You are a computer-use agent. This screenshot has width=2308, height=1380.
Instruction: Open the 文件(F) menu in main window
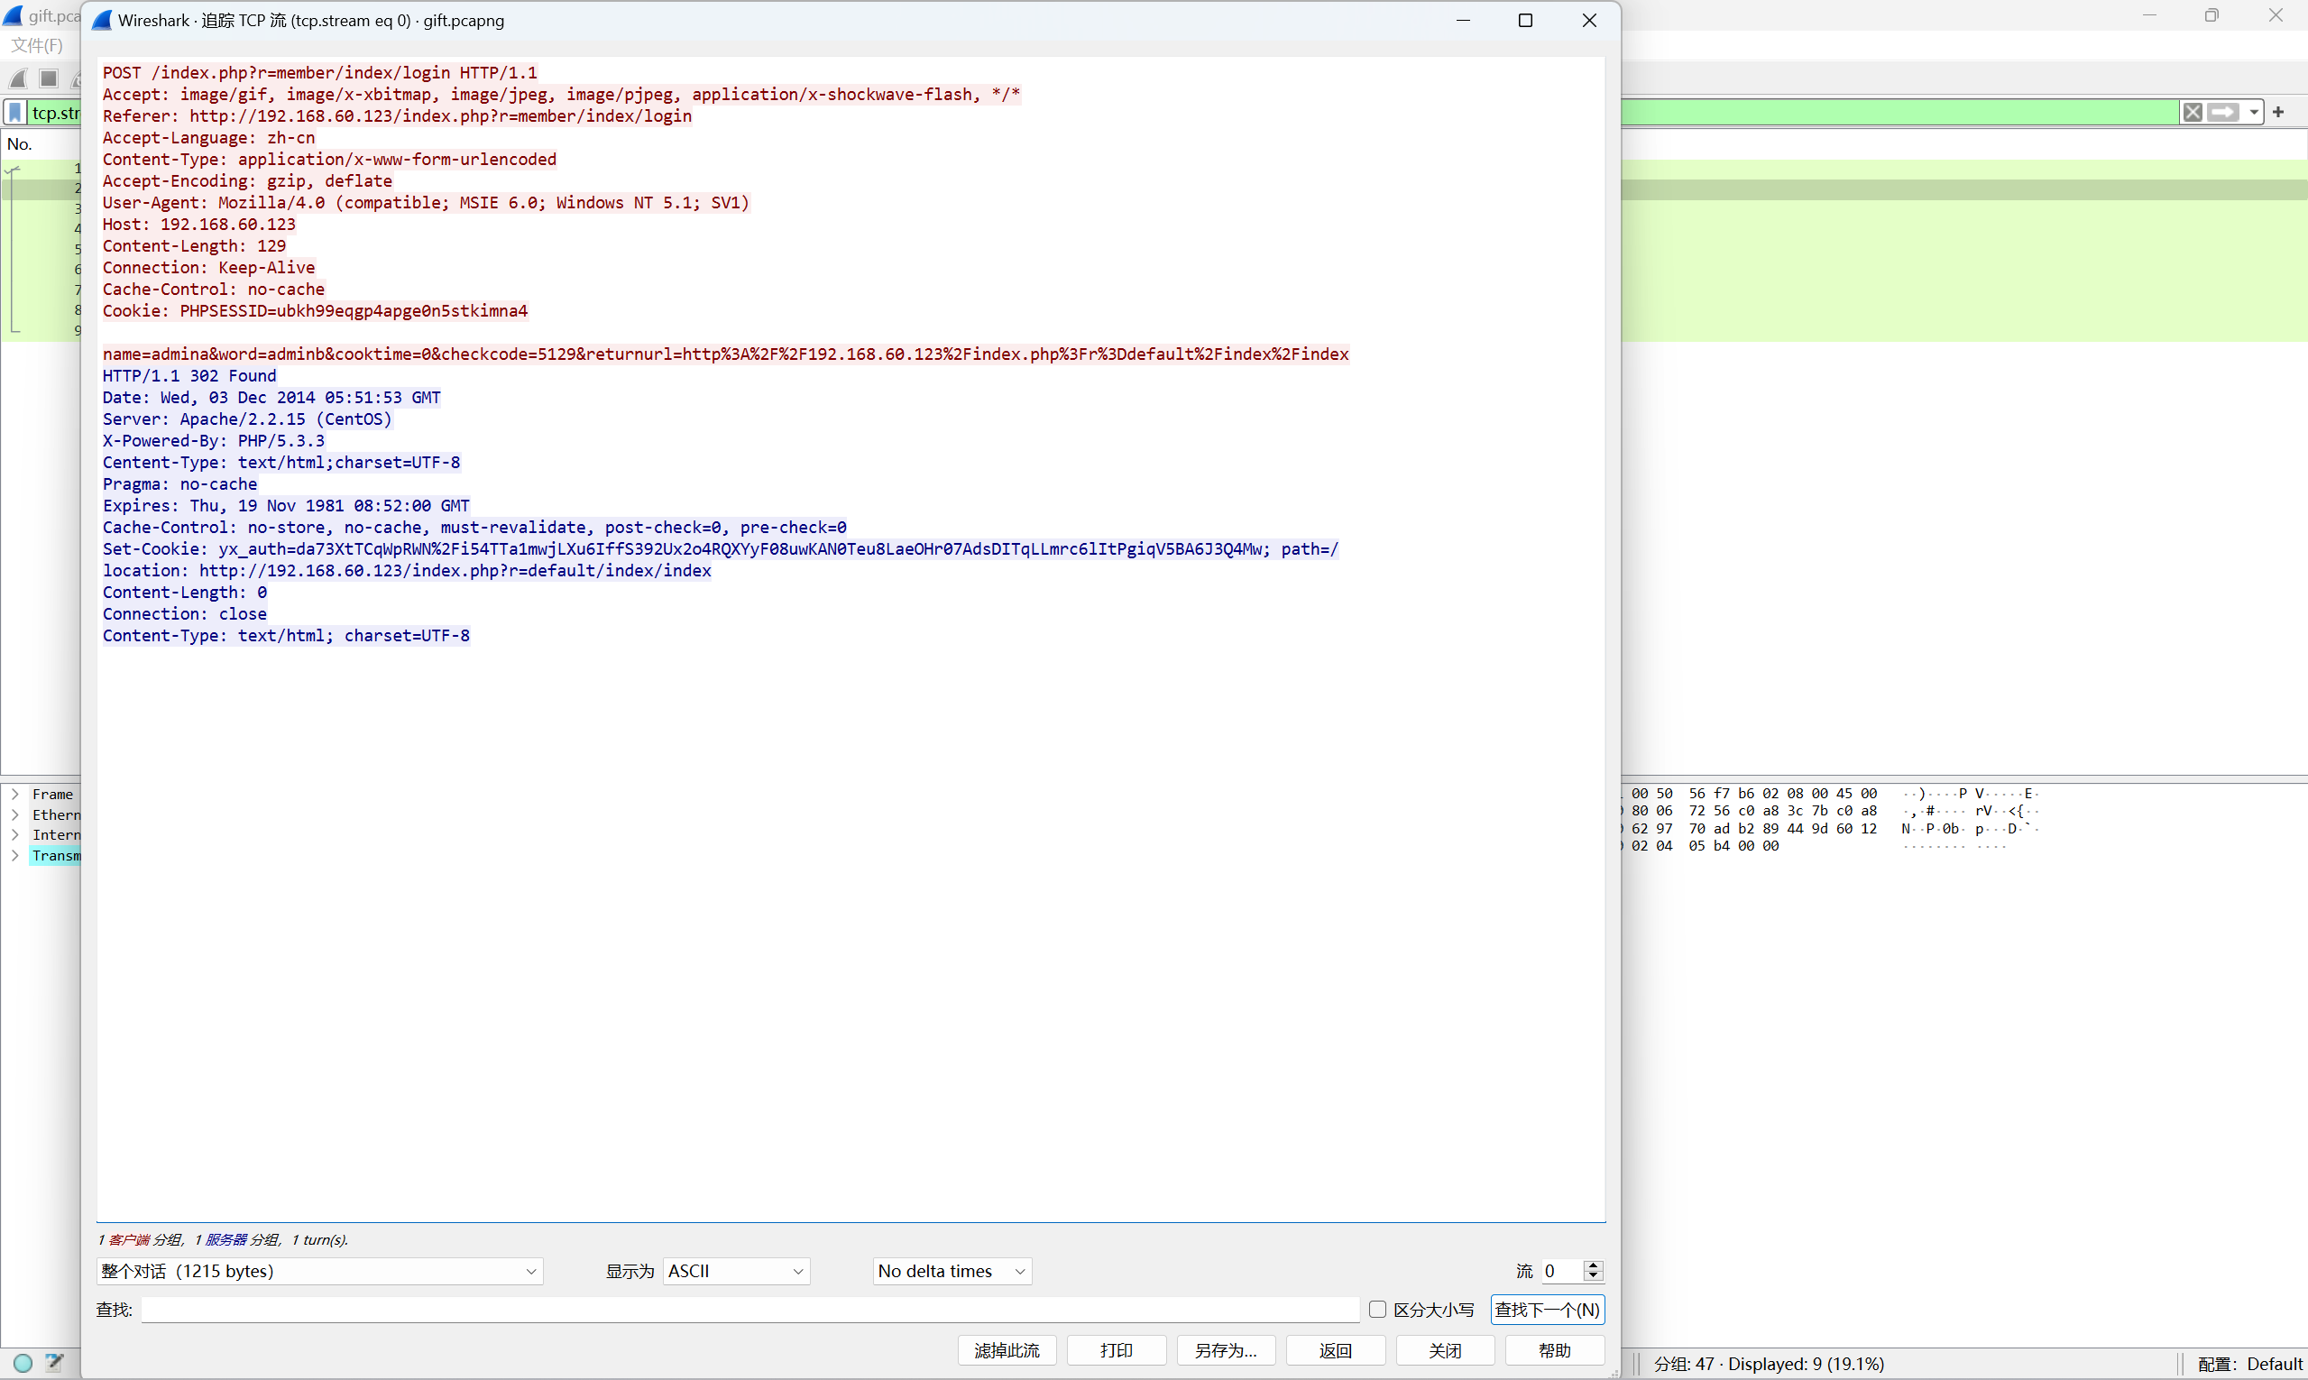pyautogui.click(x=36, y=46)
